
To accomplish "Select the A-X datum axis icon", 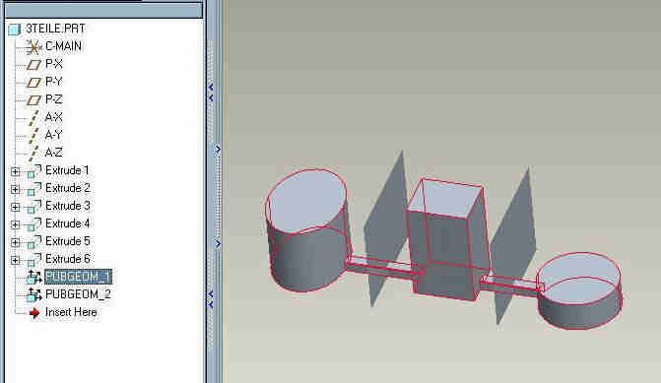I will pyautogui.click(x=33, y=117).
